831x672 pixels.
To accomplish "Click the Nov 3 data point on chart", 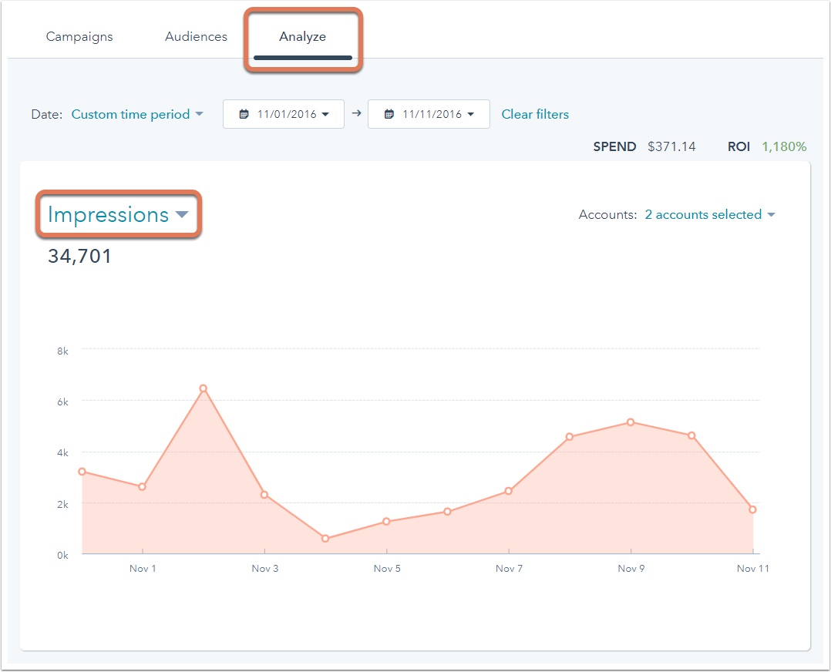I will [264, 495].
